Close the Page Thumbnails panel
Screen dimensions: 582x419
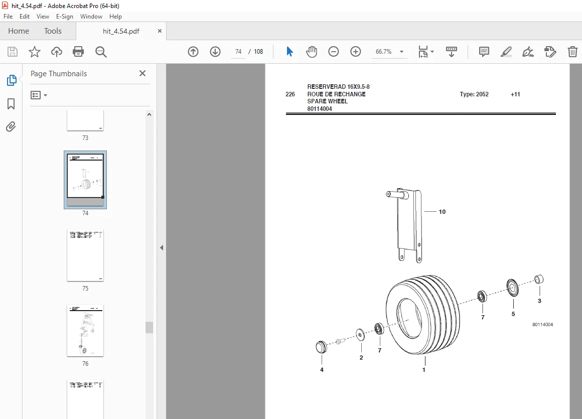(142, 73)
